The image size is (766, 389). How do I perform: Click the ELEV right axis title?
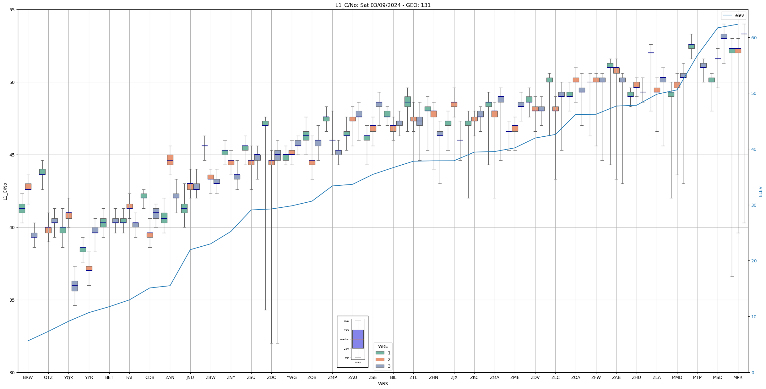(760, 191)
